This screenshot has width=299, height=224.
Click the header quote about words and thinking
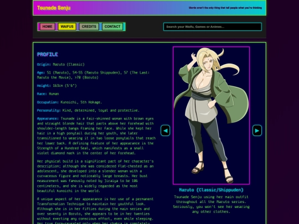pos(225,8)
